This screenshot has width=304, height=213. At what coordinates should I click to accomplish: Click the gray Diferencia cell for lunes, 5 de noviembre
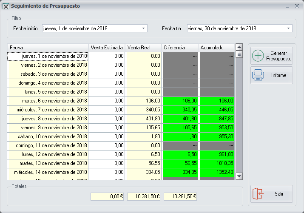[x=180, y=92]
